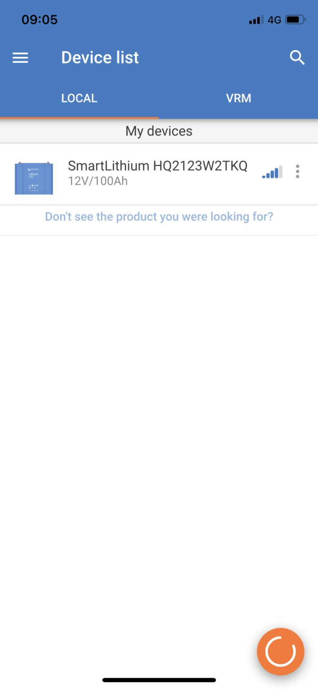Open SmartLithium HQ2123W2TKQ device

click(157, 166)
